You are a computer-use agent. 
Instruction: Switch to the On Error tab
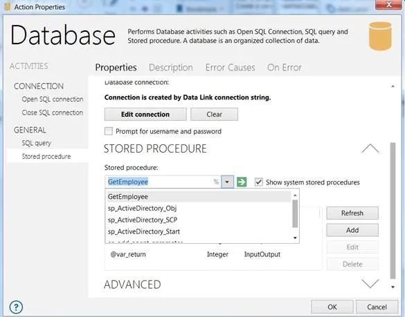coord(285,68)
